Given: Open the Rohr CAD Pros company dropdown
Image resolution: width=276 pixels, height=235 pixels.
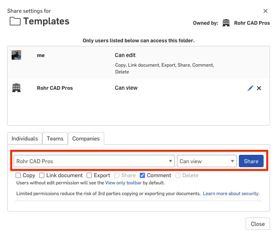Looking at the screenshot, I should (94, 161).
